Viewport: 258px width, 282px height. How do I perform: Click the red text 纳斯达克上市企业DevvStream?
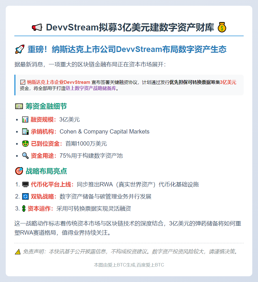point(58,82)
